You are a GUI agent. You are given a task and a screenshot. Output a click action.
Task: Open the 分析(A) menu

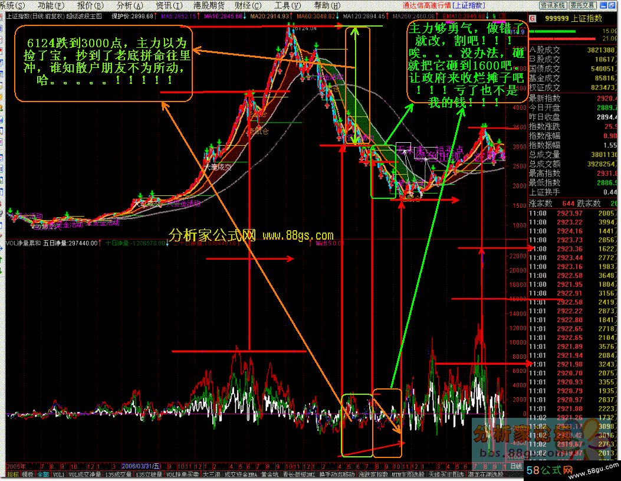pos(130,5)
